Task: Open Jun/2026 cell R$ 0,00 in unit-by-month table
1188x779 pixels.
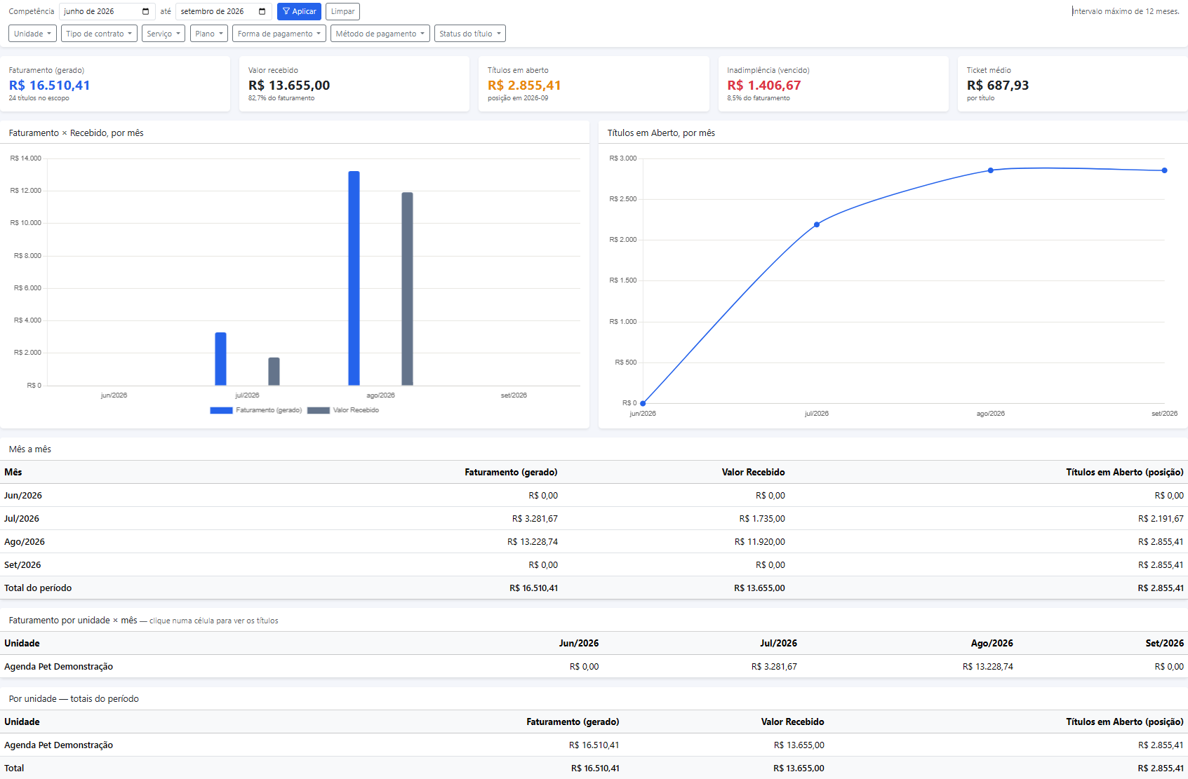Action: [x=585, y=667]
